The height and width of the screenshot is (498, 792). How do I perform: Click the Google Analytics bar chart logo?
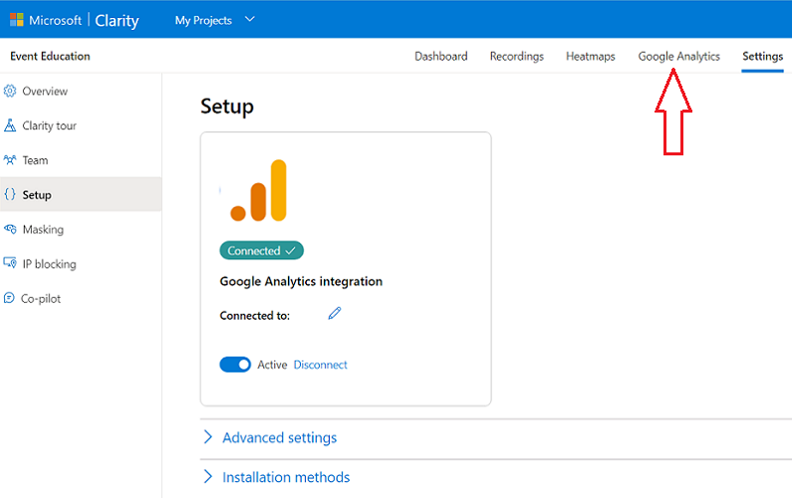point(259,190)
